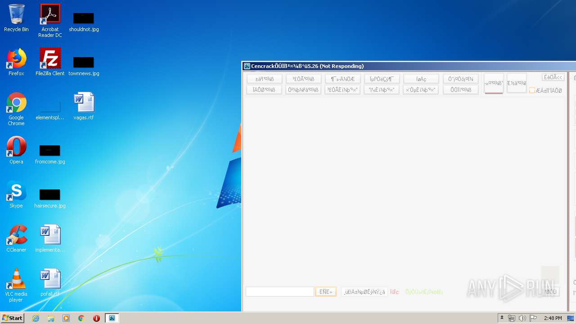The image size is (576, 324).
Task: Open the Start menu
Action: click(x=13, y=318)
